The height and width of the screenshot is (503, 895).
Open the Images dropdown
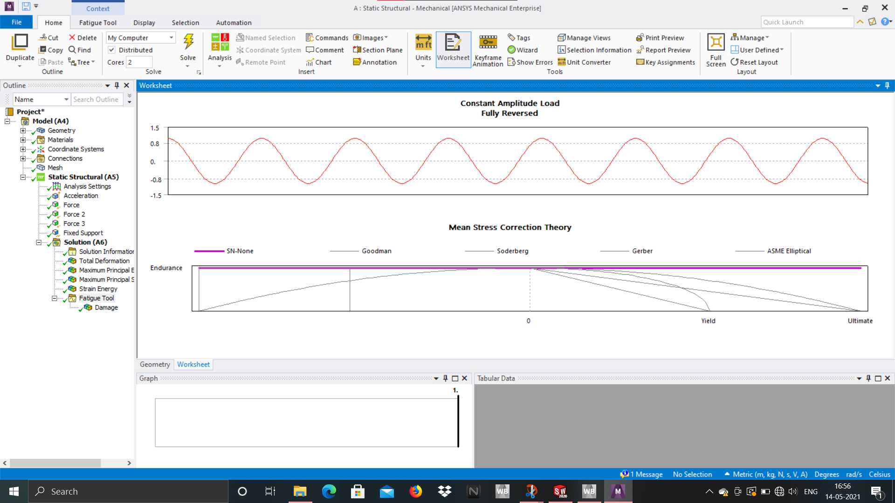[371, 38]
